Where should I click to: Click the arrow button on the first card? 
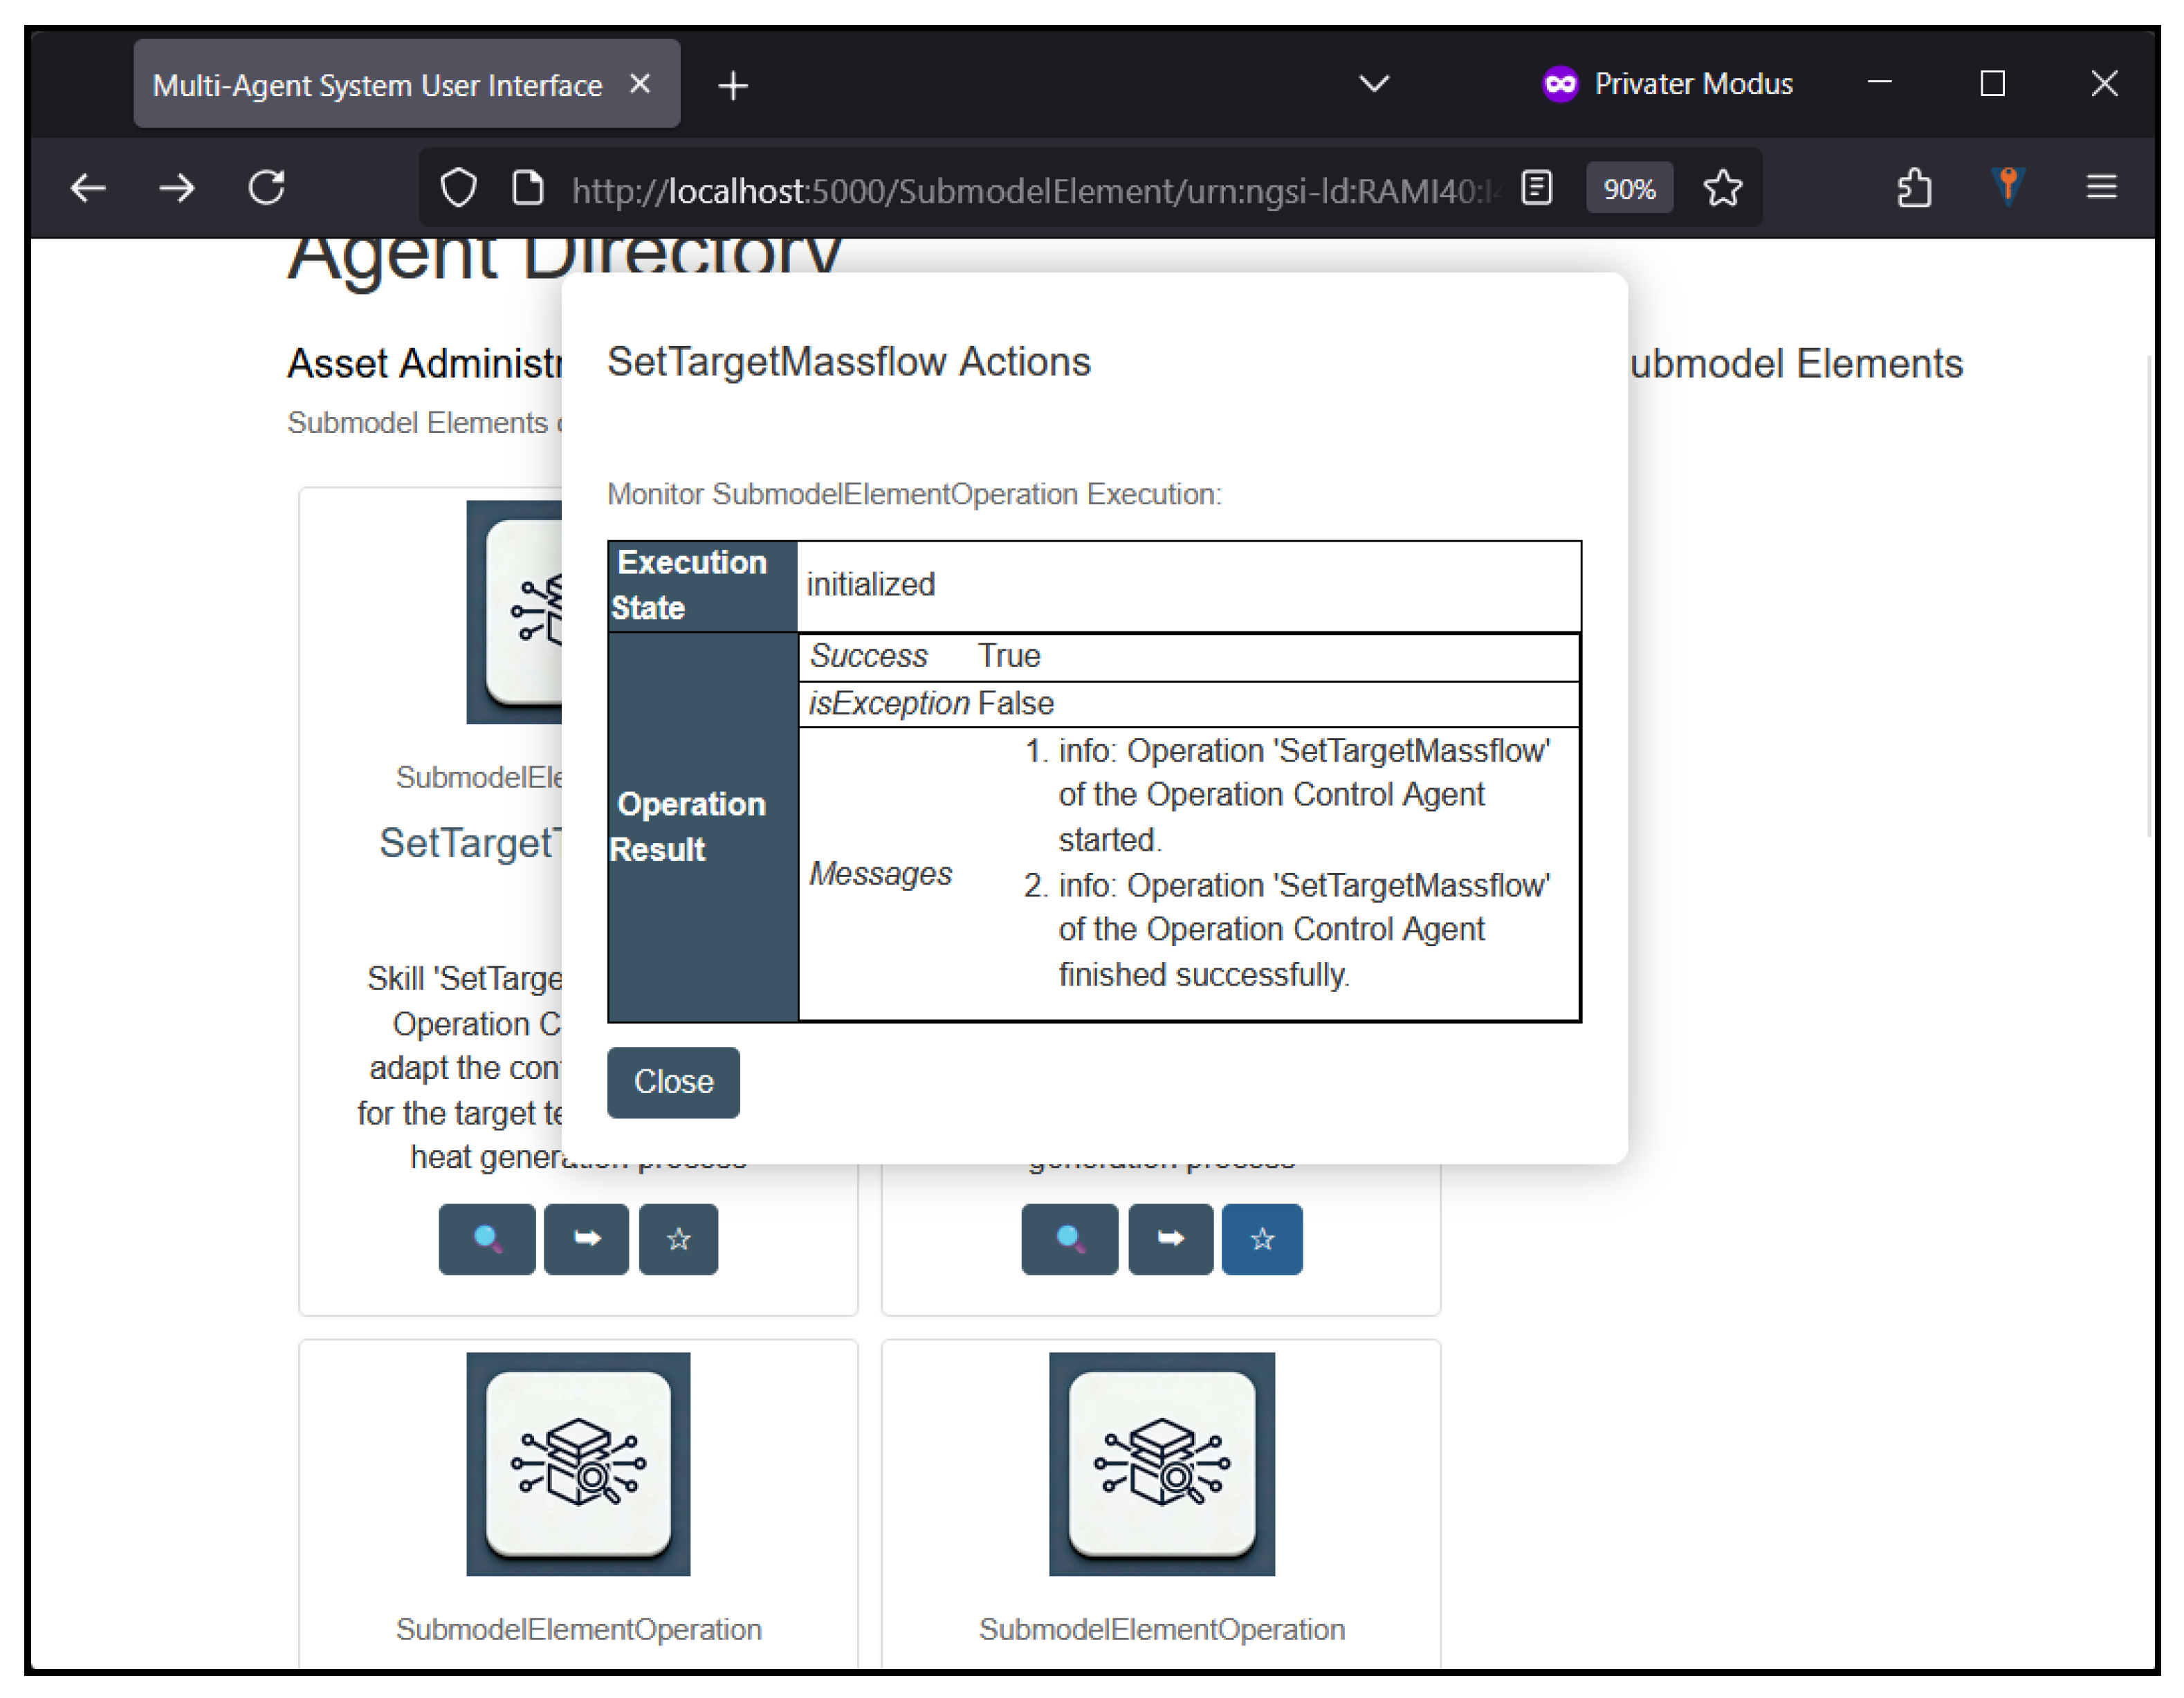(586, 1238)
